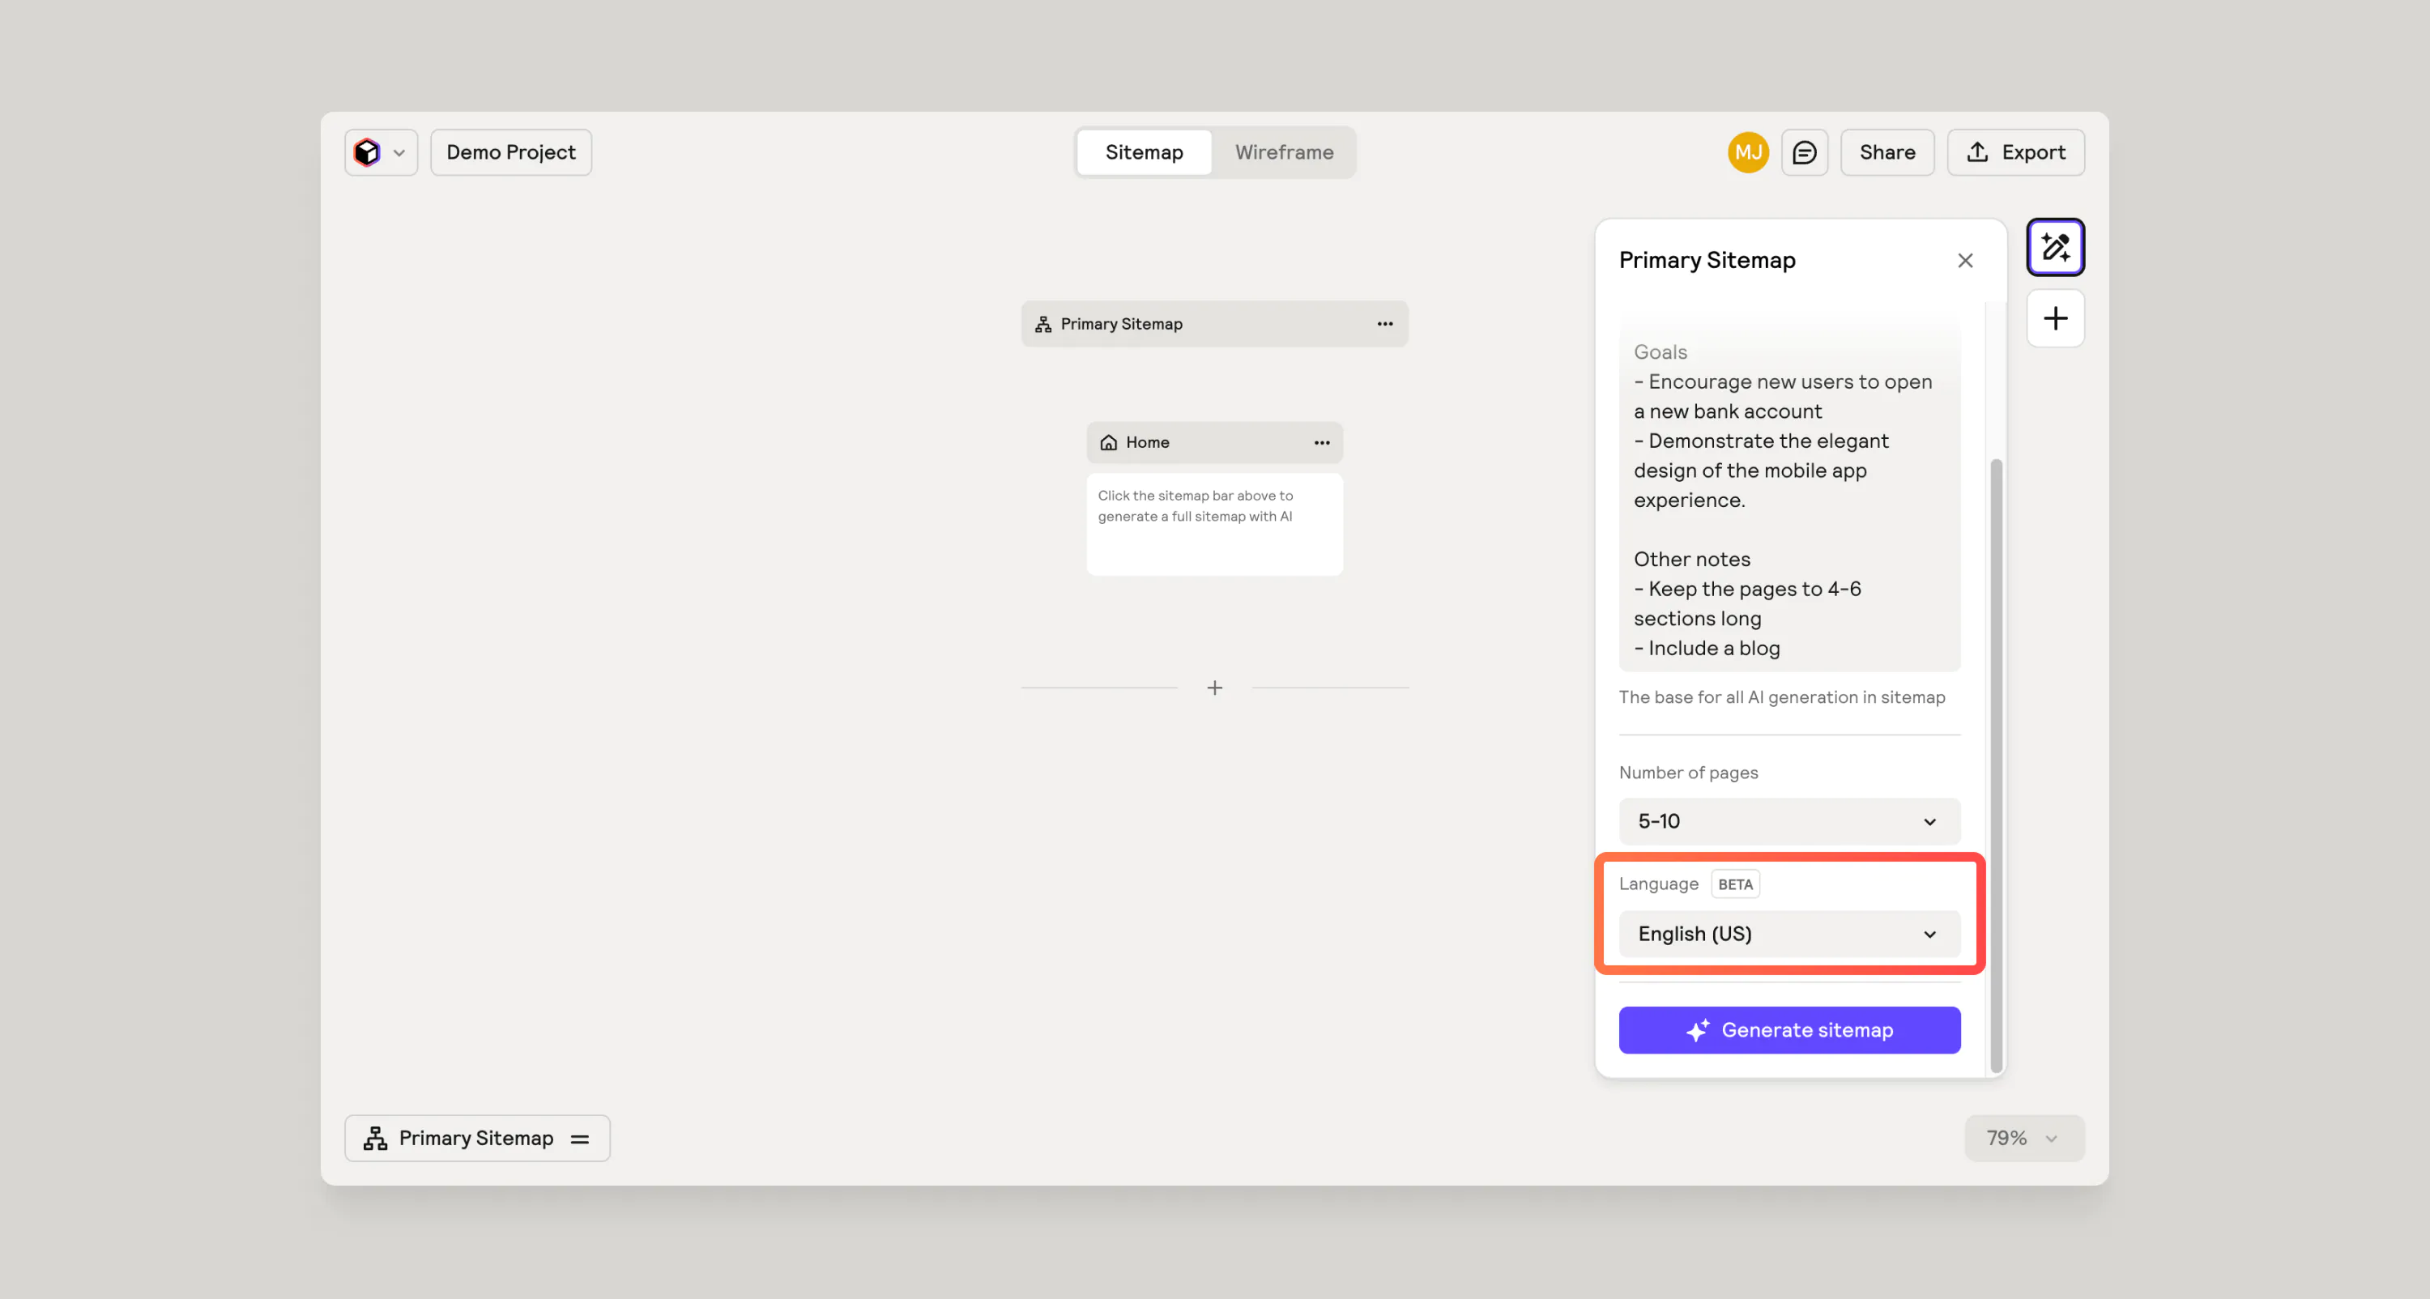Open the Number of pages dropdown
The width and height of the screenshot is (2430, 1299).
1788,822
